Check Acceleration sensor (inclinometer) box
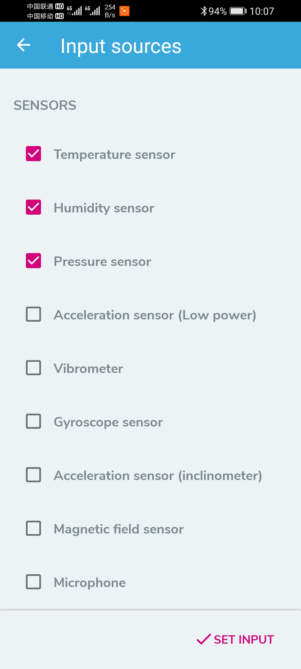 (x=33, y=475)
